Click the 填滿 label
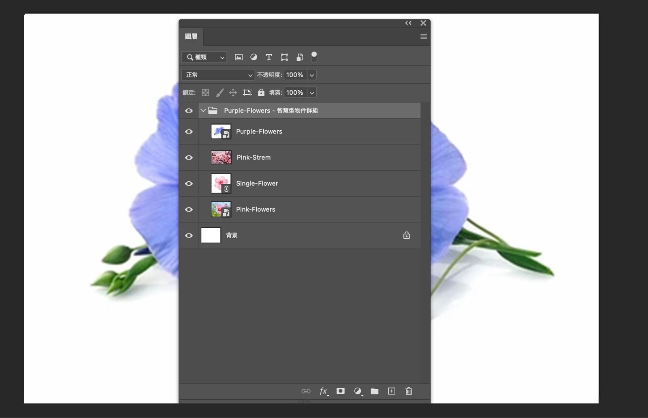Image resolution: width=648 pixels, height=418 pixels. coord(275,93)
